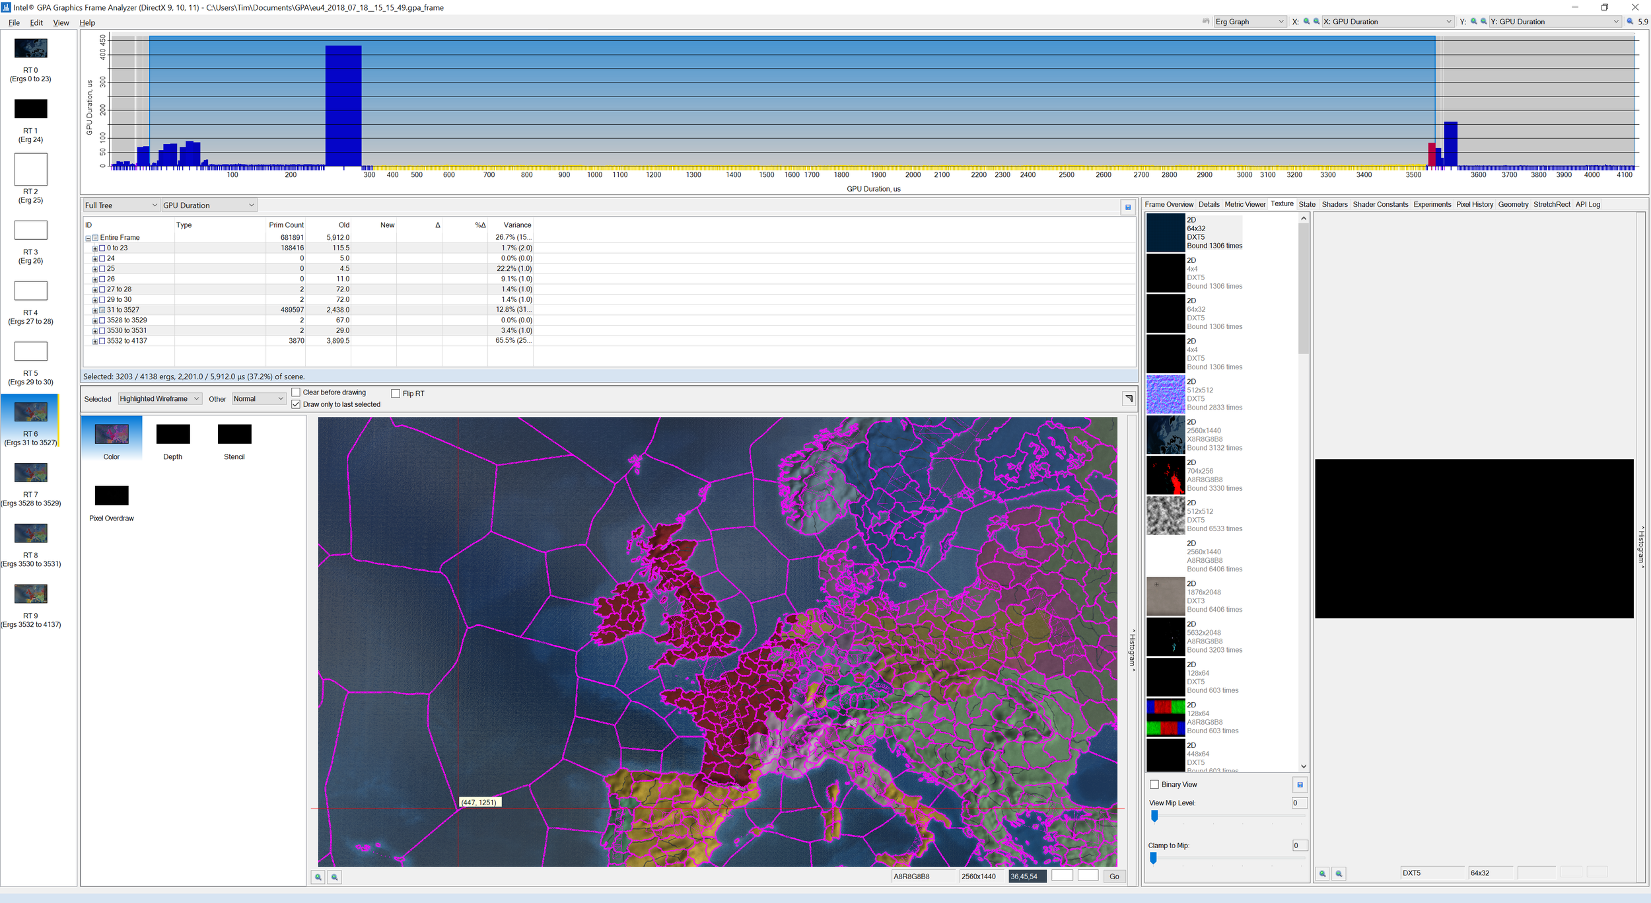The height and width of the screenshot is (903, 1651).
Task: Switch to the Frame Overview tab
Action: (x=1169, y=205)
